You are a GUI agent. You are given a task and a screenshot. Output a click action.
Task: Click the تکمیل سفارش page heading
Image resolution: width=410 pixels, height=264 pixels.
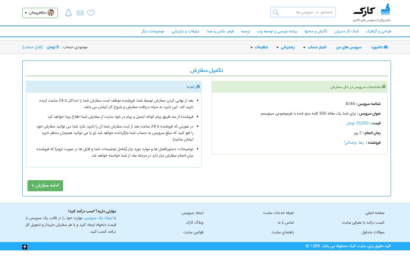click(207, 70)
